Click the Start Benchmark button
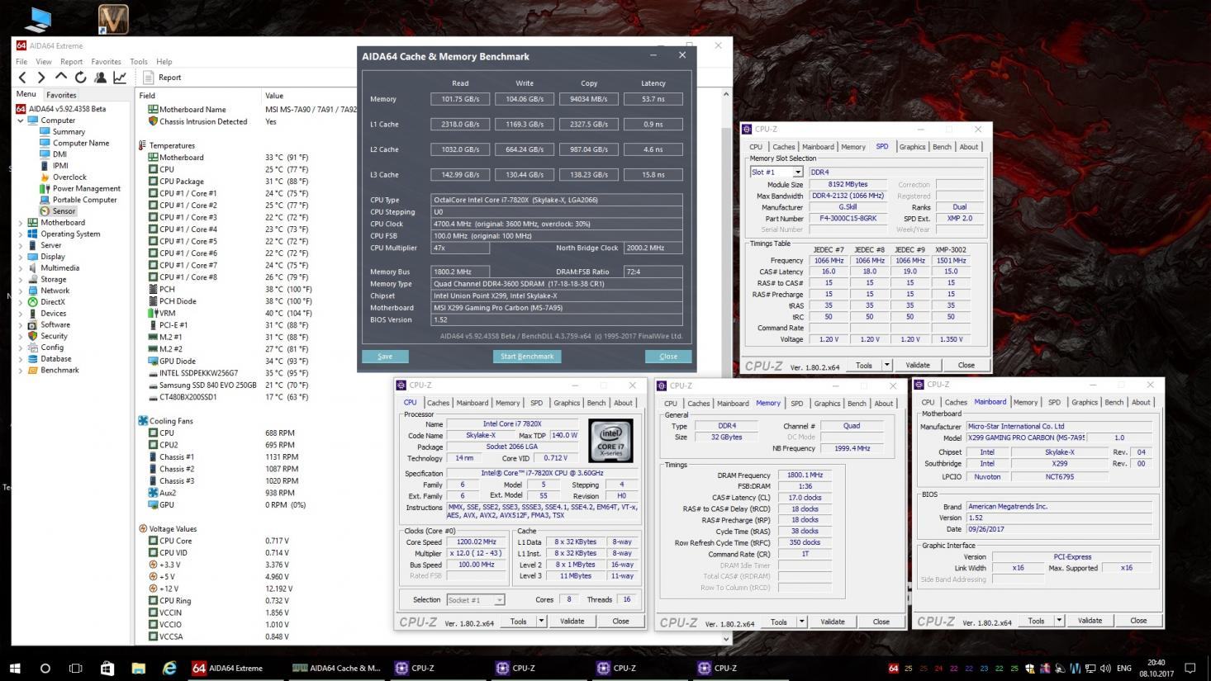 [x=527, y=357]
